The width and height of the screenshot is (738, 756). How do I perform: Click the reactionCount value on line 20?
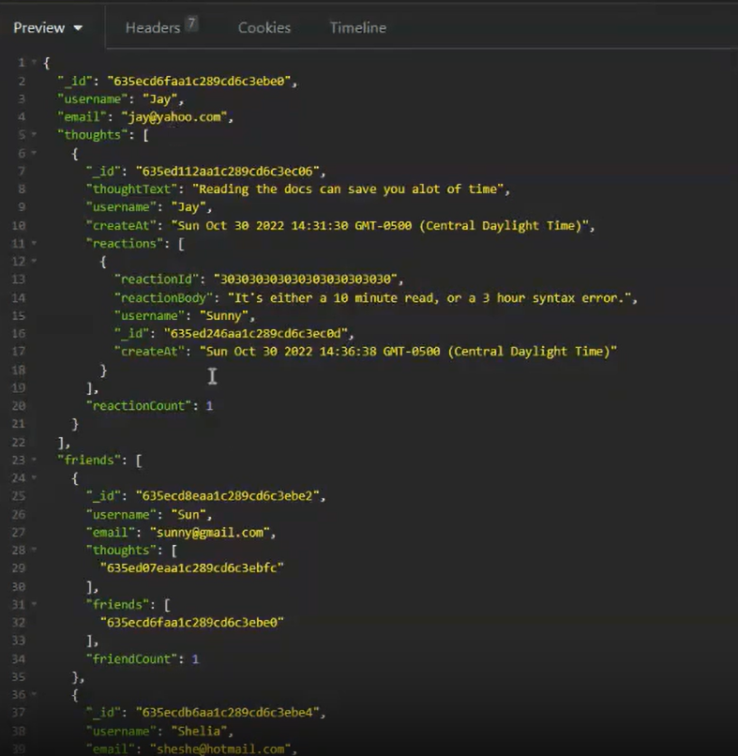coord(209,405)
